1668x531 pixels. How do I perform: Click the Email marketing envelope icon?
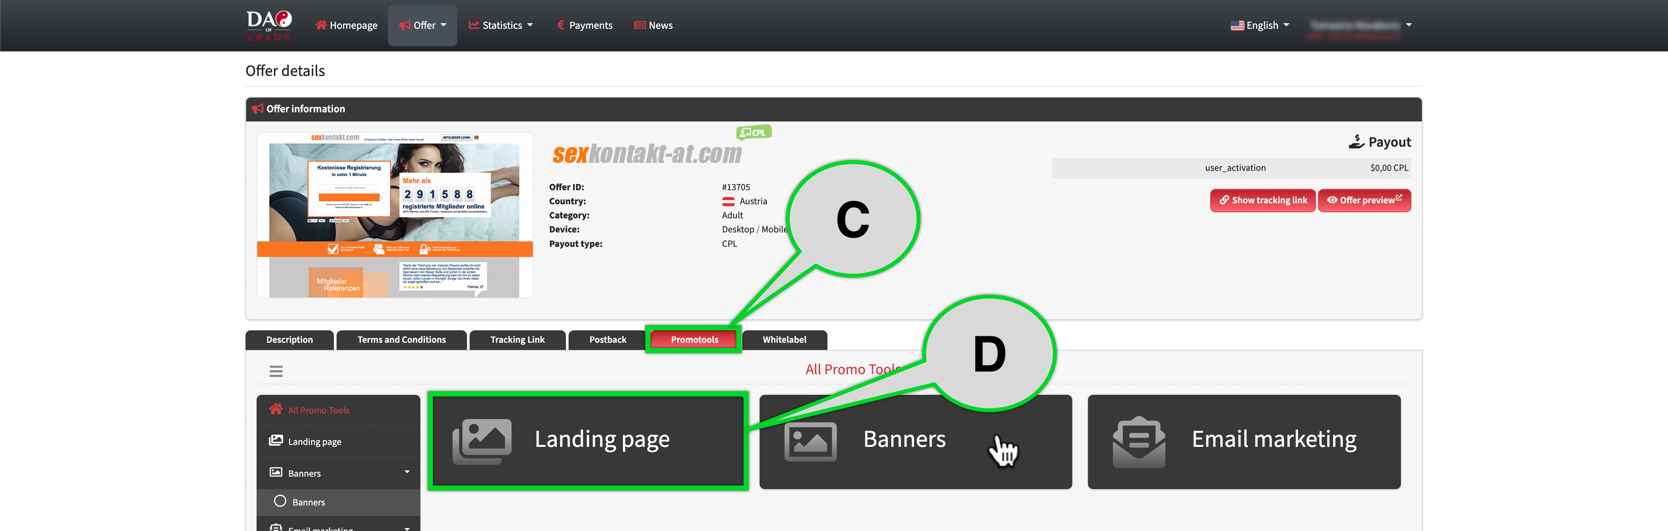1138,441
